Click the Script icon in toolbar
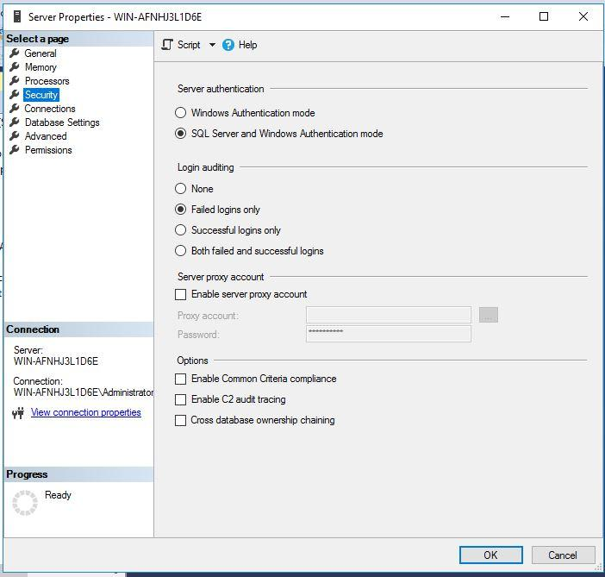The image size is (605, 577). click(167, 45)
